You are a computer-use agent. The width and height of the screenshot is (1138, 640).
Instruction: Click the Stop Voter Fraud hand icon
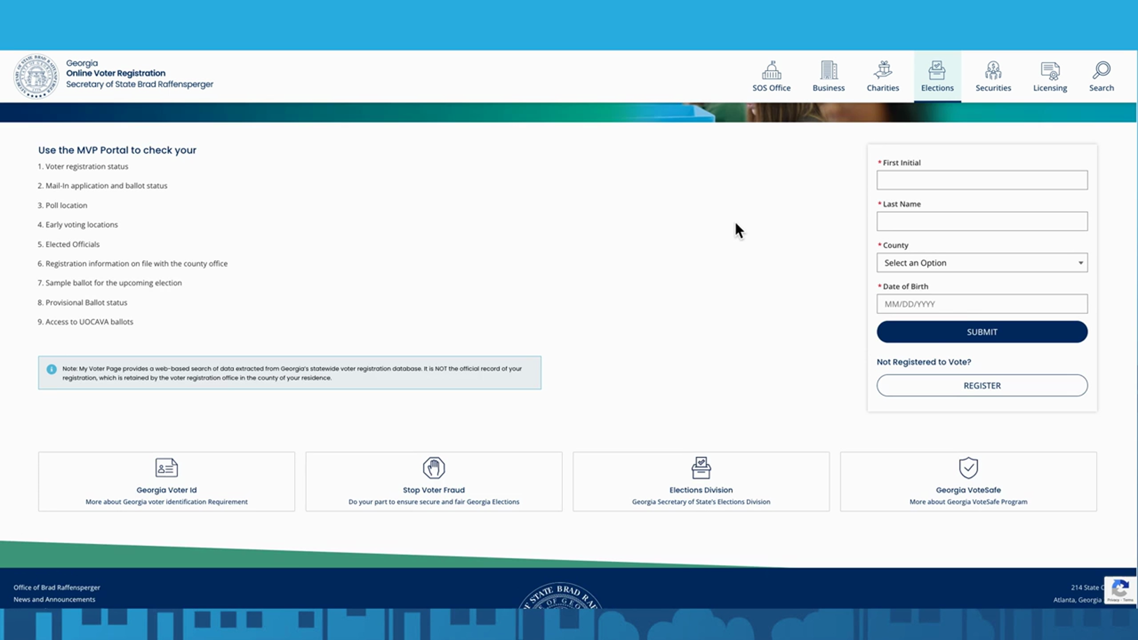point(434,468)
